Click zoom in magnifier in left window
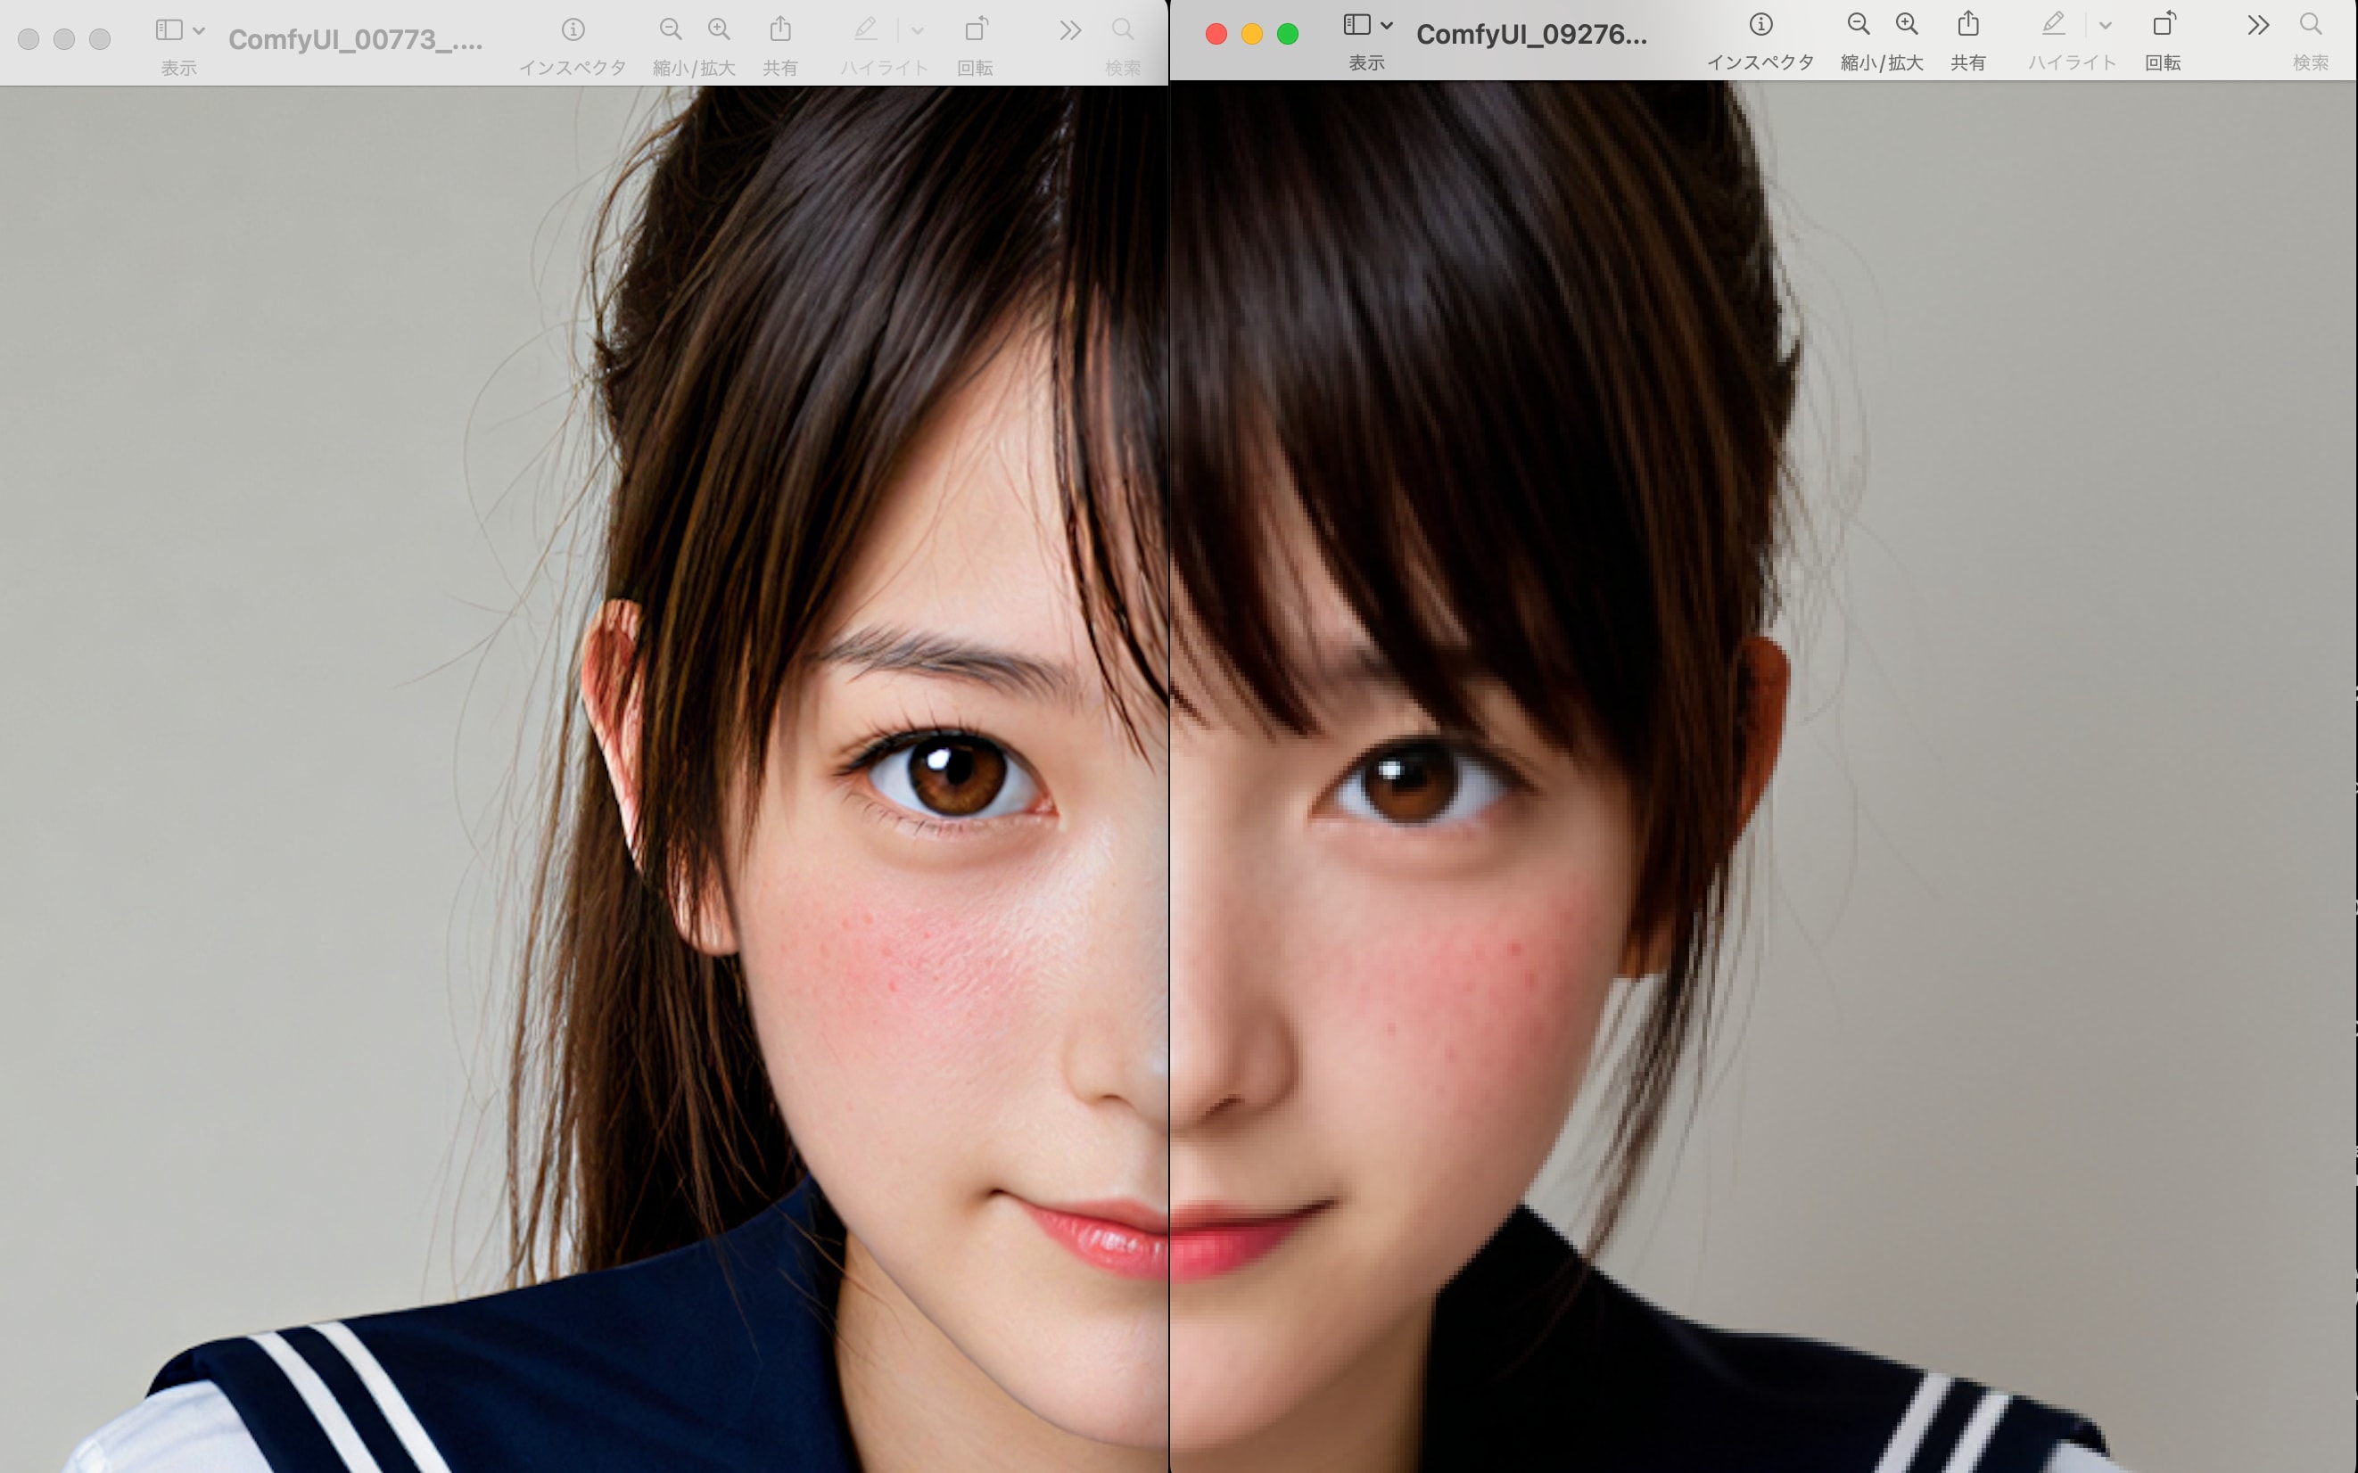 click(x=719, y=30)
